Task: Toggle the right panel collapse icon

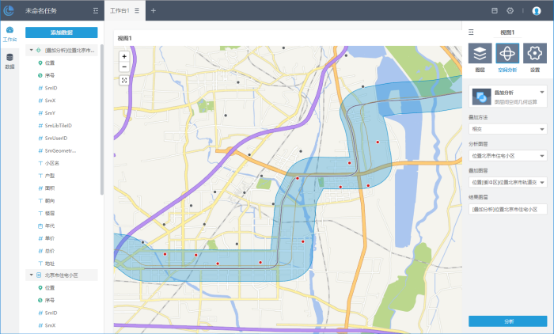Action: click(472, 32)
